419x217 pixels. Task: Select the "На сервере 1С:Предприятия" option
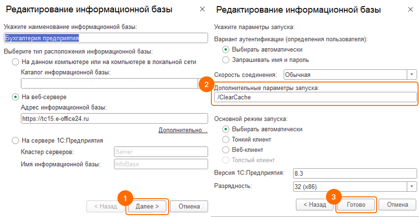[16, 141]
